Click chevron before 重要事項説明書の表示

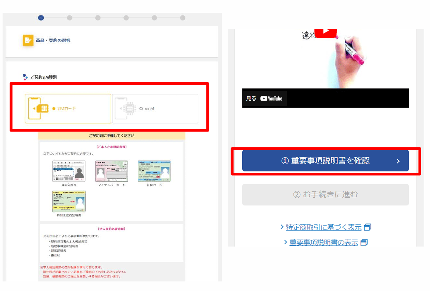click(x=286, y=242)
